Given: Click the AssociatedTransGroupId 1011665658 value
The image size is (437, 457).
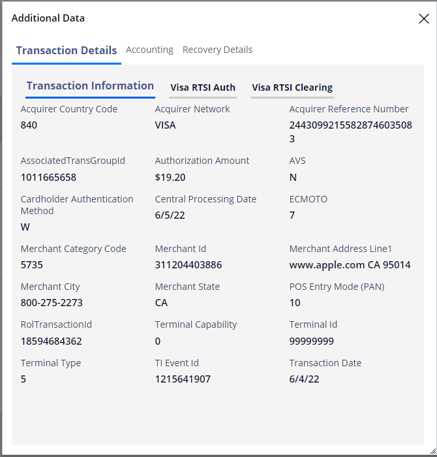Looking at the screenshot, I should [48, 177].
